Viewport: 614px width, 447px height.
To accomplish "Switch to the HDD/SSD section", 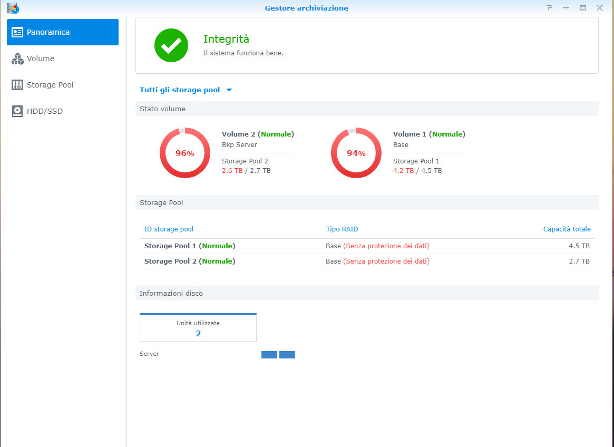I will click(45, 111).
